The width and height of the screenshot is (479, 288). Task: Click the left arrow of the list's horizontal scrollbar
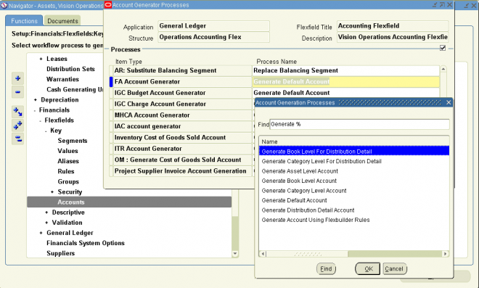[263, 254]
